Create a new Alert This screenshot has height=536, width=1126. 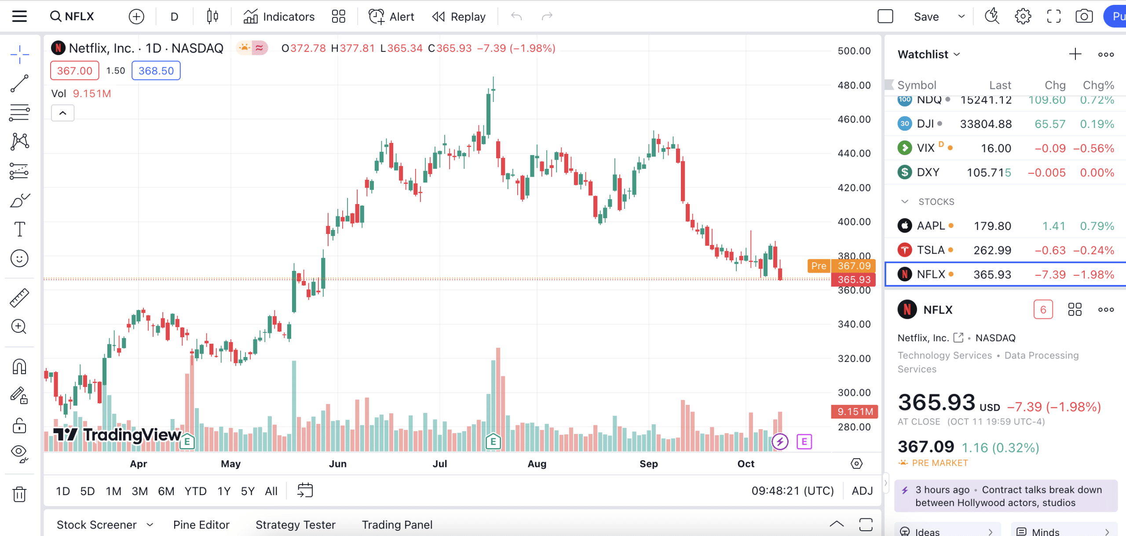[x=391, y=17]
